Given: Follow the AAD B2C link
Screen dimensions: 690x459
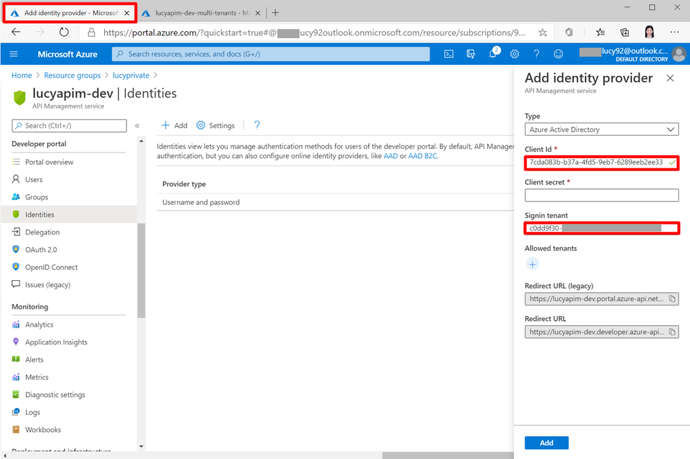Looking at the screenshot, I should point(423,155).
